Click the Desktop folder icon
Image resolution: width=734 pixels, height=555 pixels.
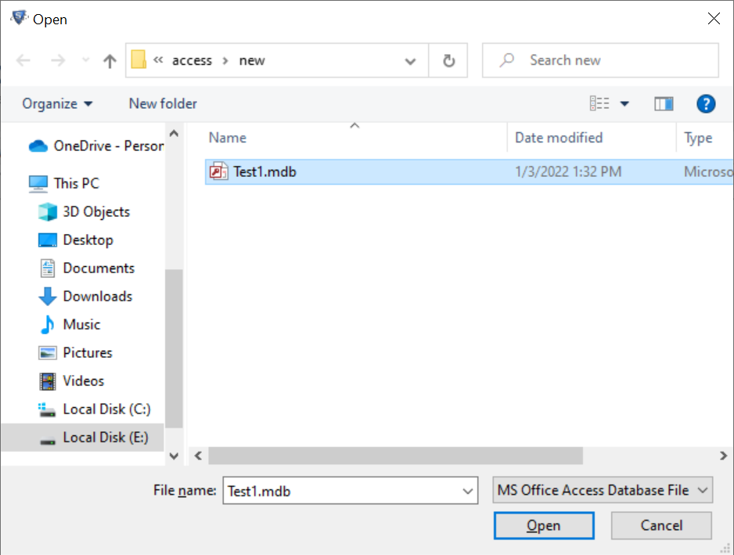pyautogui.click(x=47, y=240)
